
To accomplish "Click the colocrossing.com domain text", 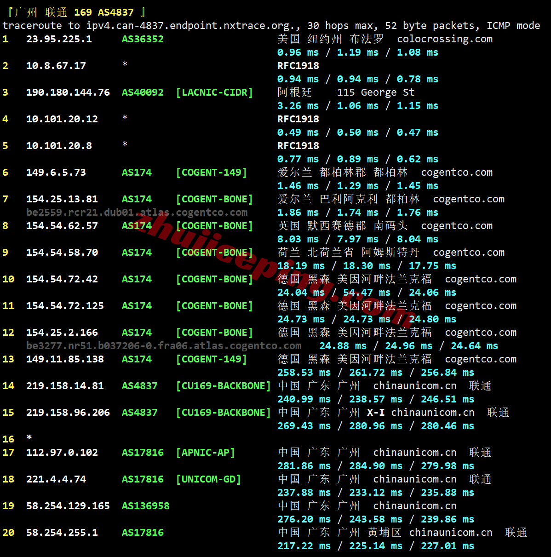I will (445, 39).
